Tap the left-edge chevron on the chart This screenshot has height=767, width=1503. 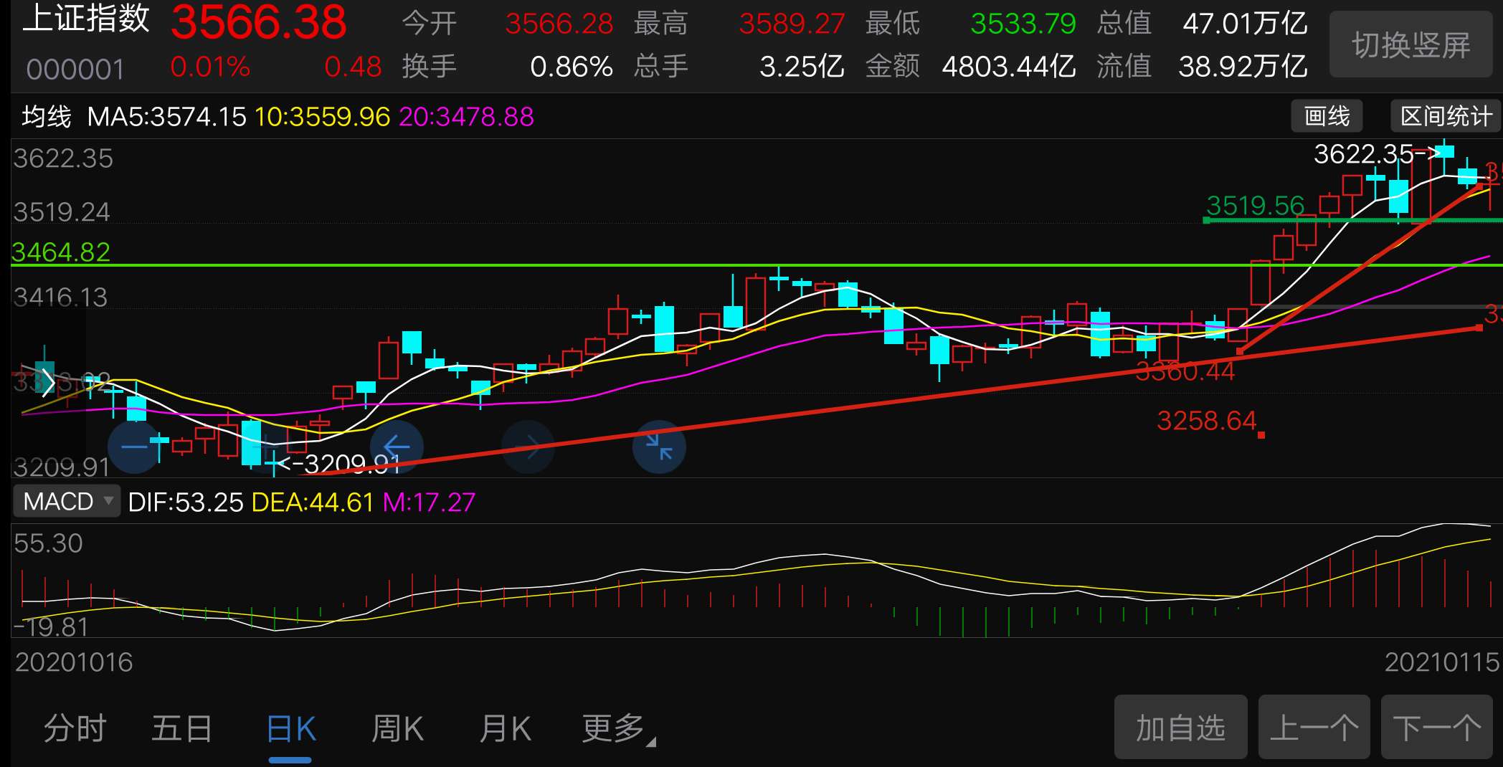tap(47, 382)
